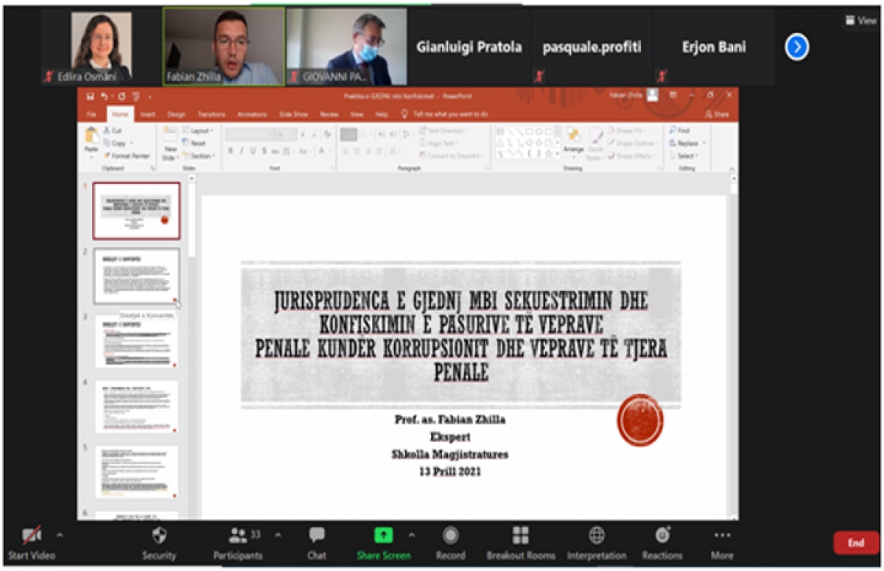
Task: Select Fabian Zhilla's video tile
Action: tap(224, 46)
